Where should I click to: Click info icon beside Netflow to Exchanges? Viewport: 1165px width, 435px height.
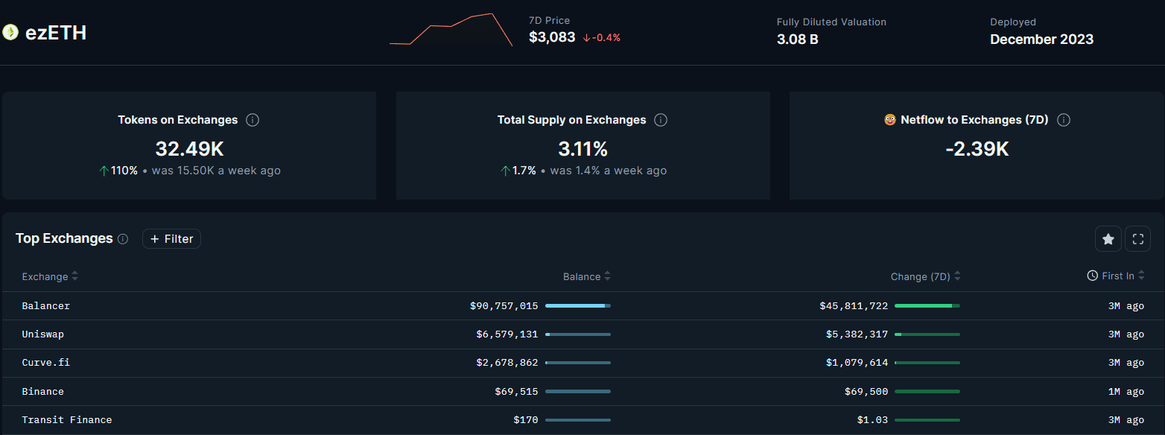tap(1064, 120)
